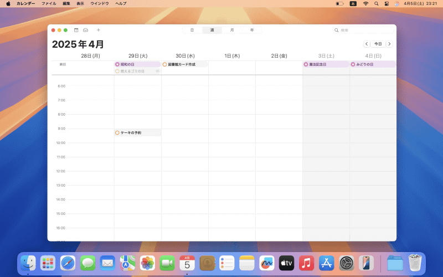Switch to 月 (month) view tab
443x277 pixels.
232,30
